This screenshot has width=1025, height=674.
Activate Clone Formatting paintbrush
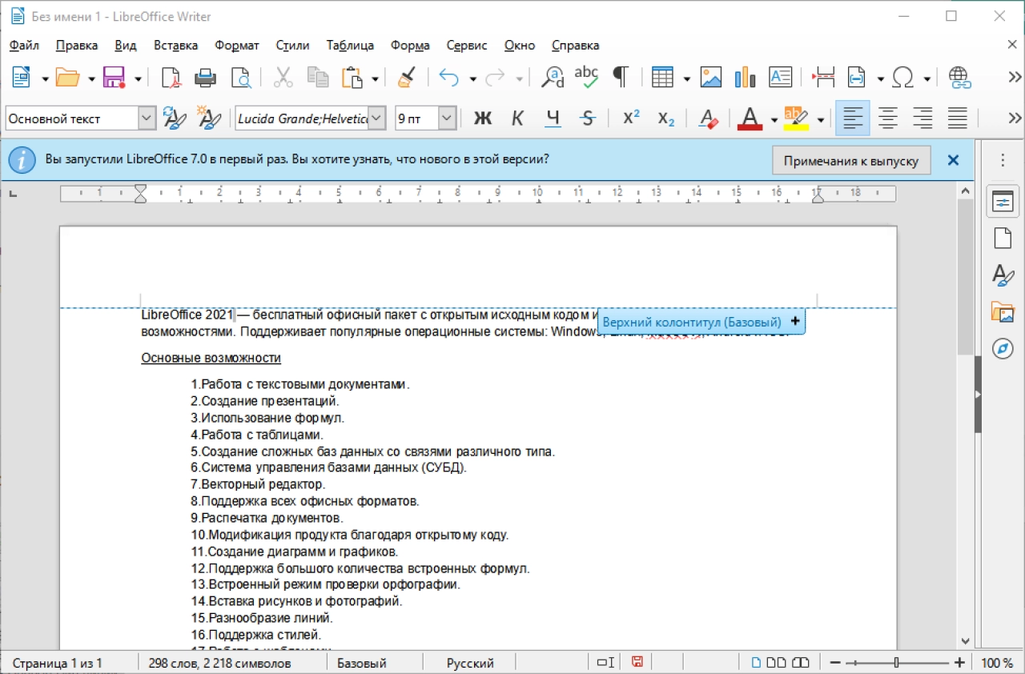point(407,78)
